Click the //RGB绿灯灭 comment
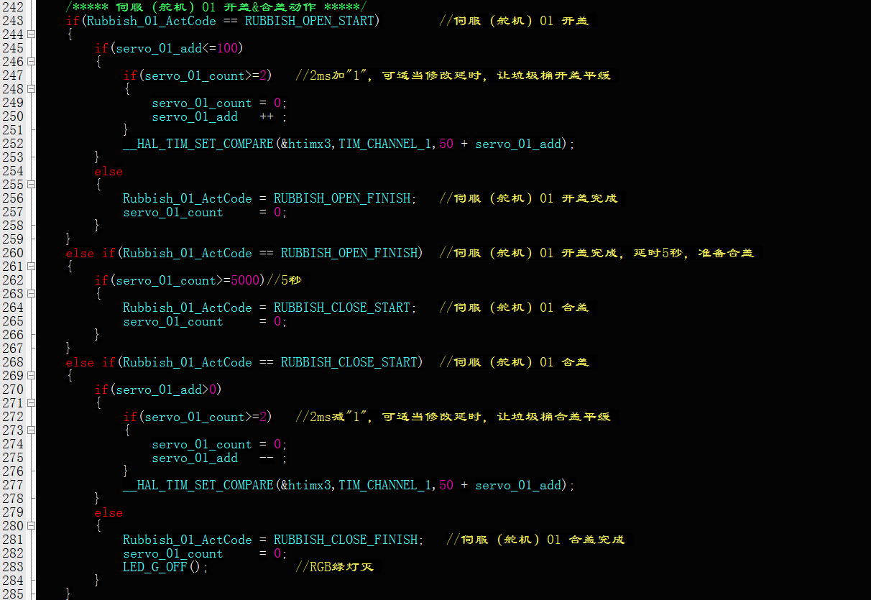Viewport: 871px width, 600px height. click(334, 567)
